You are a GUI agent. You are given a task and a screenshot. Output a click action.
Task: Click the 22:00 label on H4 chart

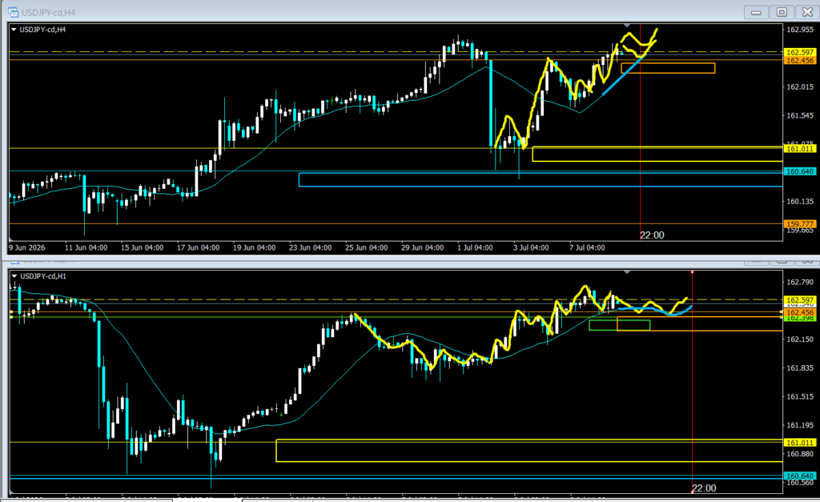click(x=652, y=235)
